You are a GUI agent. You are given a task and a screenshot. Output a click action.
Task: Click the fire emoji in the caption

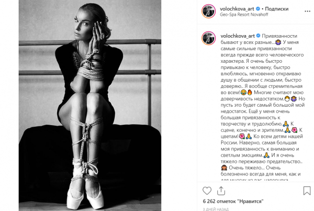[250, 92]
